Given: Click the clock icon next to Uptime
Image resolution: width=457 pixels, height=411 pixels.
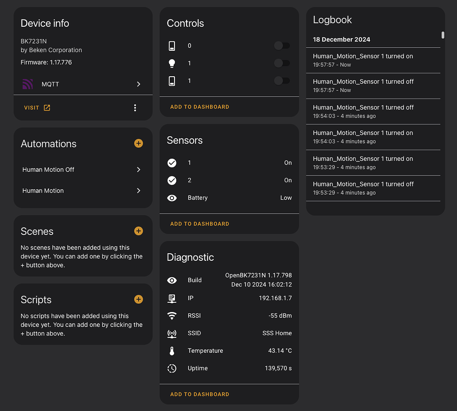Looking at the screenshot, I should [172, 368].
